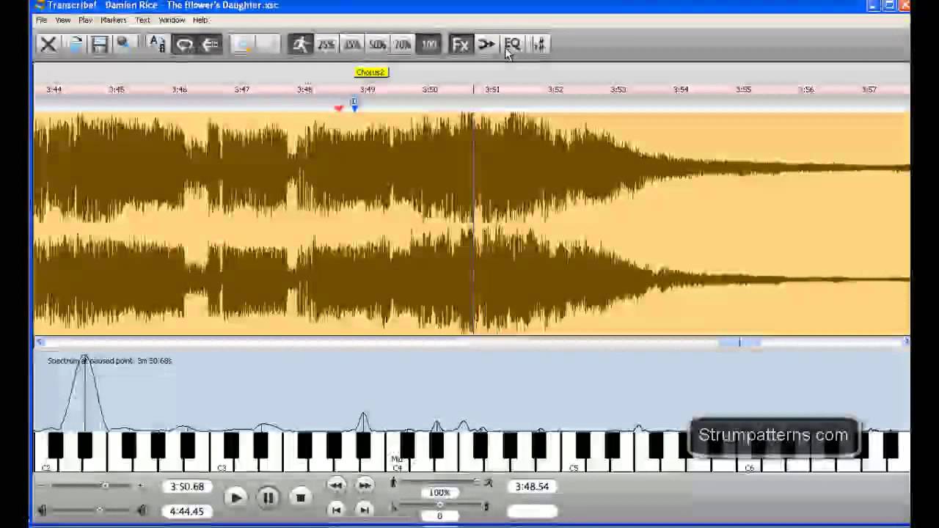Viewport: 939px width, 528px height.
Task: Set playback speed to 25%
Action: tap(326, 45)
